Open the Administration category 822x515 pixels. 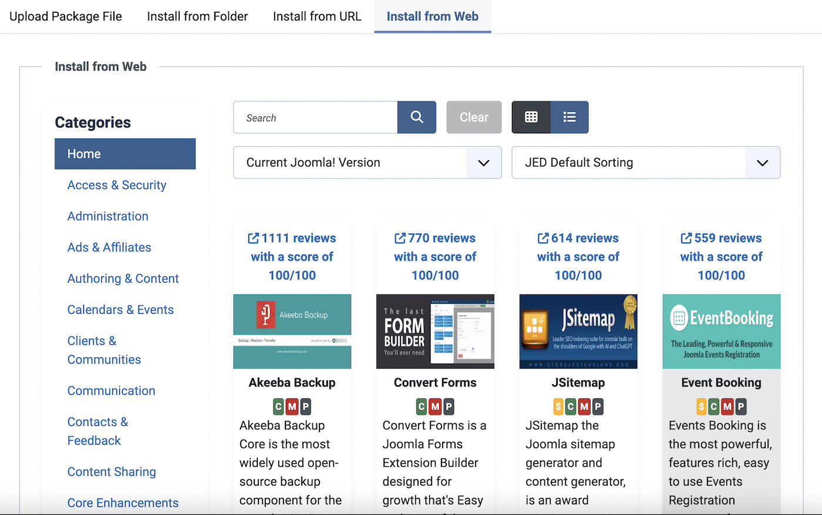[107, 216]
